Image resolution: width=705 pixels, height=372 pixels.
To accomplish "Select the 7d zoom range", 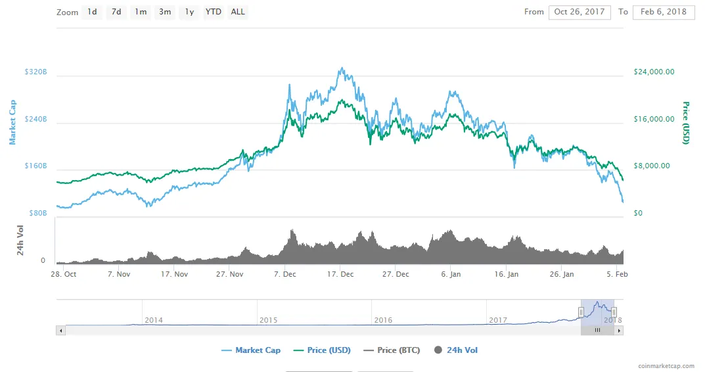I will tap(116, 12).
